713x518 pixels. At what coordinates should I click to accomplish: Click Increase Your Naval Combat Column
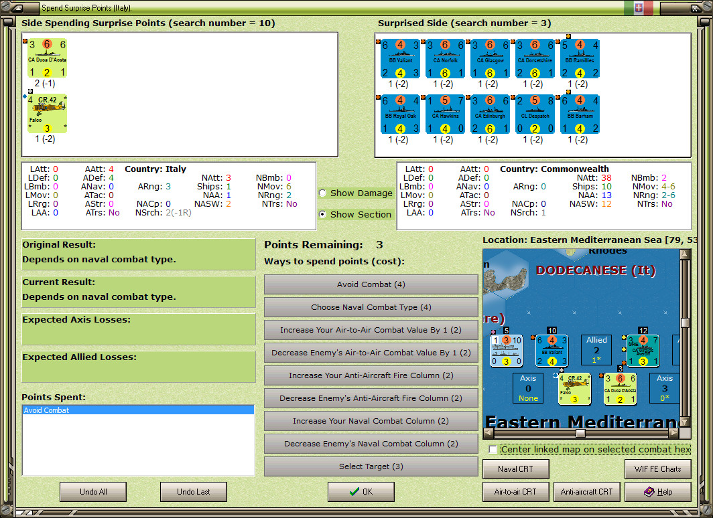coord(371,421)
